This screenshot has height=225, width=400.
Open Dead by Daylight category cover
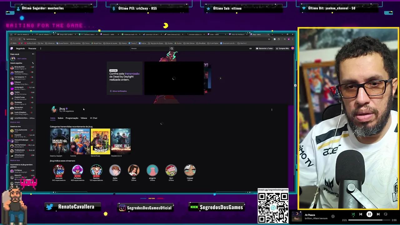tap(60, 142)
